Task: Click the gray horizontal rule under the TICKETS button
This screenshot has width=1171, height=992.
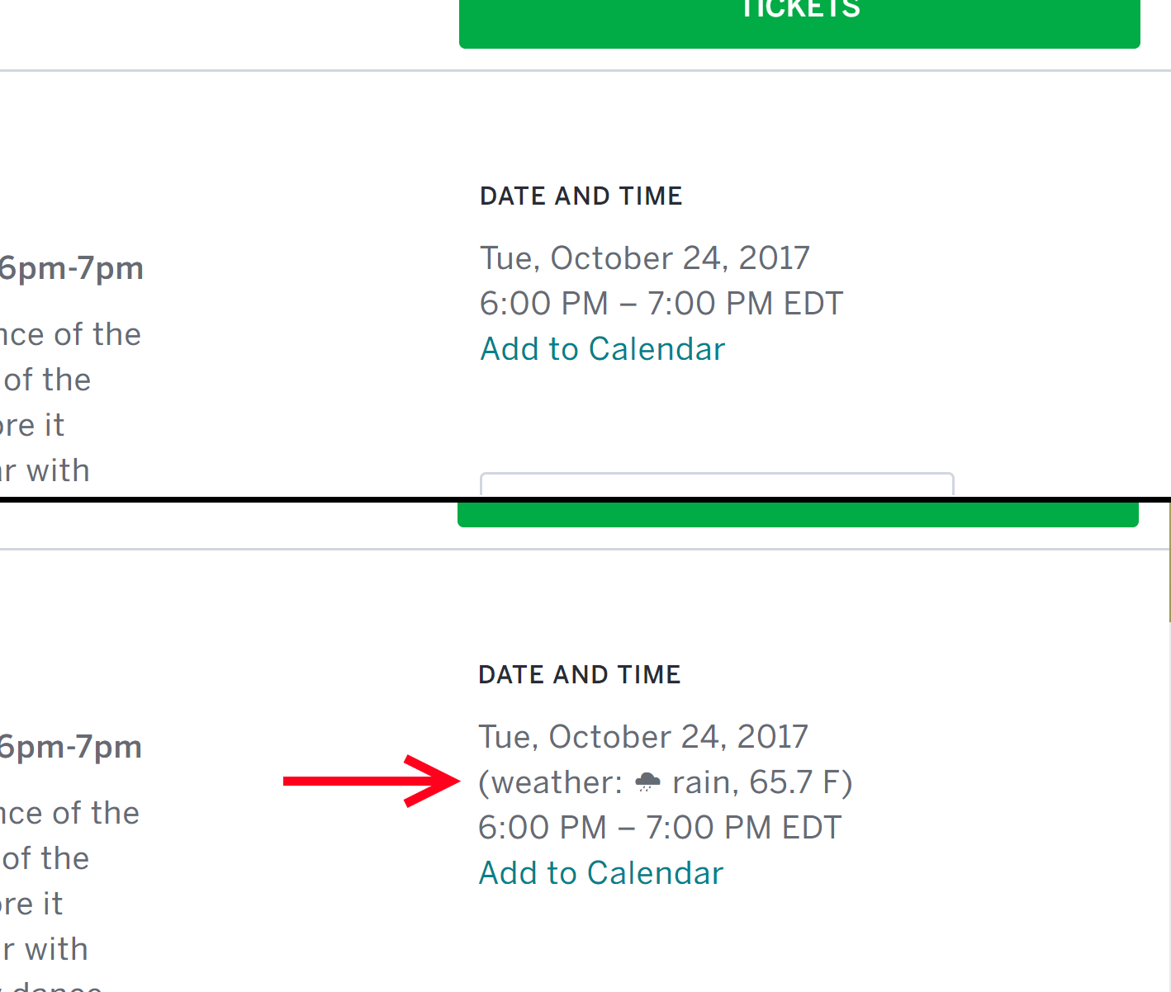Action: [x=578, y=71]
